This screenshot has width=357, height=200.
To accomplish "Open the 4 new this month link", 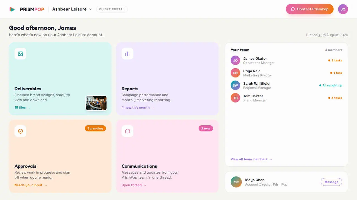I will (x=138, y=107).
